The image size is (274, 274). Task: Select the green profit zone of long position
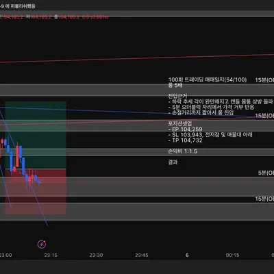(36, 135)
